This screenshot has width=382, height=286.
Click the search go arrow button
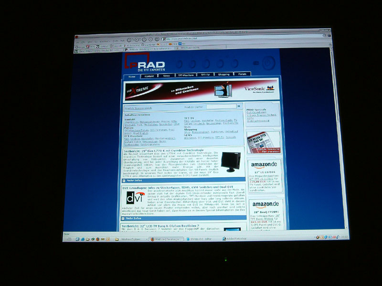pyautogui.click(x=239, y=107)
